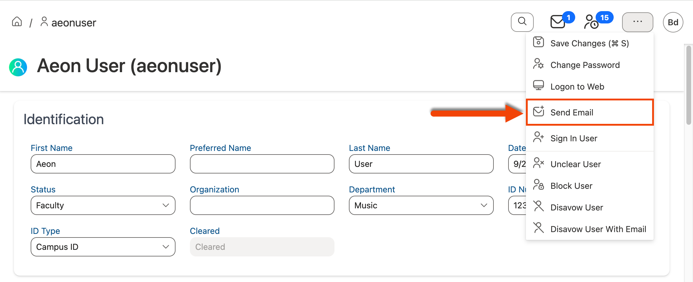The image size is (693, 282).
Task: Select Disavow User With Email option
Action: [598, 229]
